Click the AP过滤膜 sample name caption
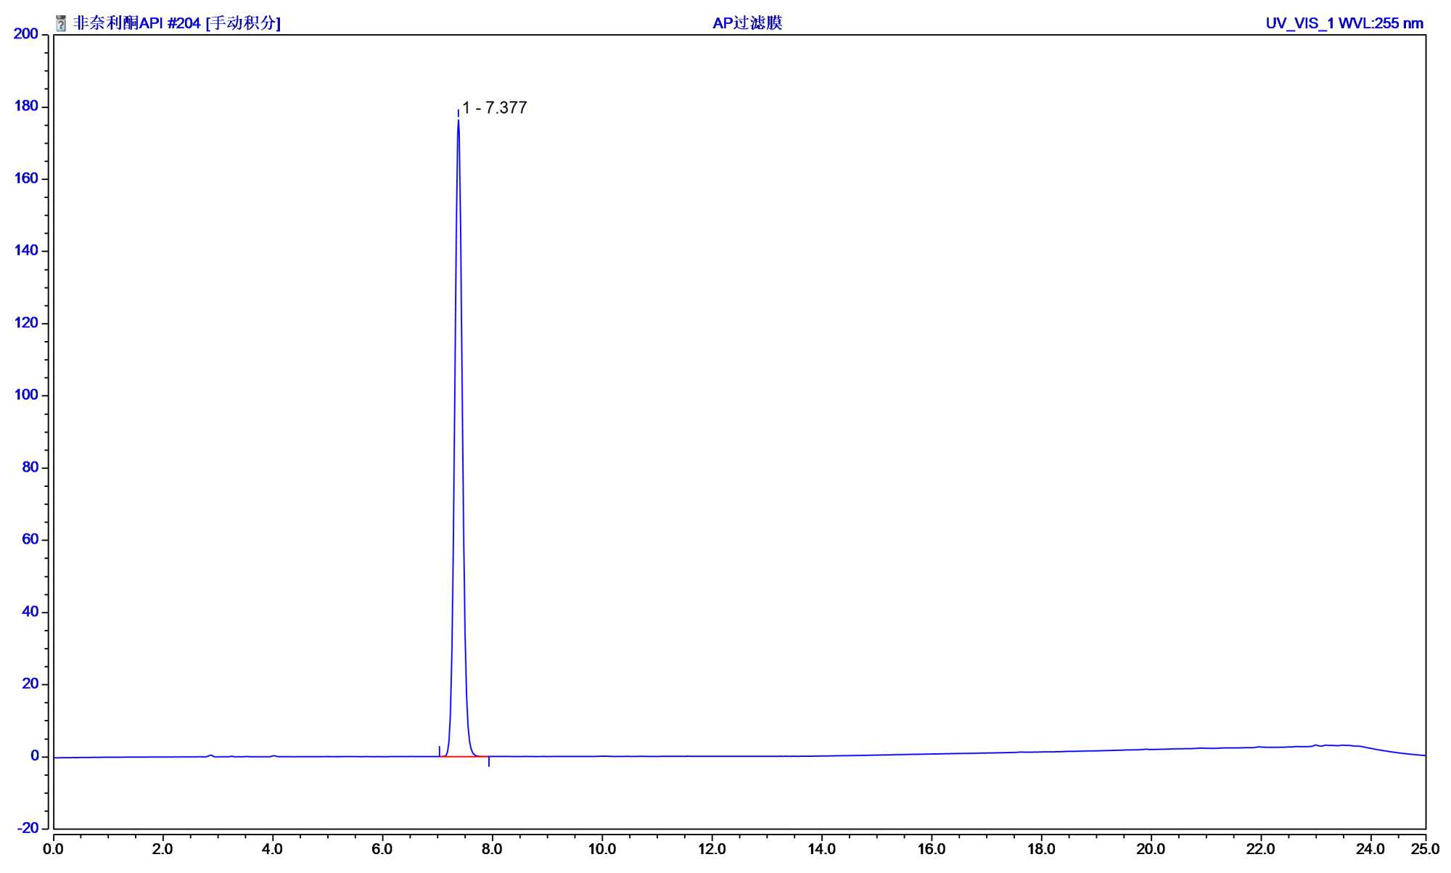The image size is (1451, 873). click(x=747, y=23)
